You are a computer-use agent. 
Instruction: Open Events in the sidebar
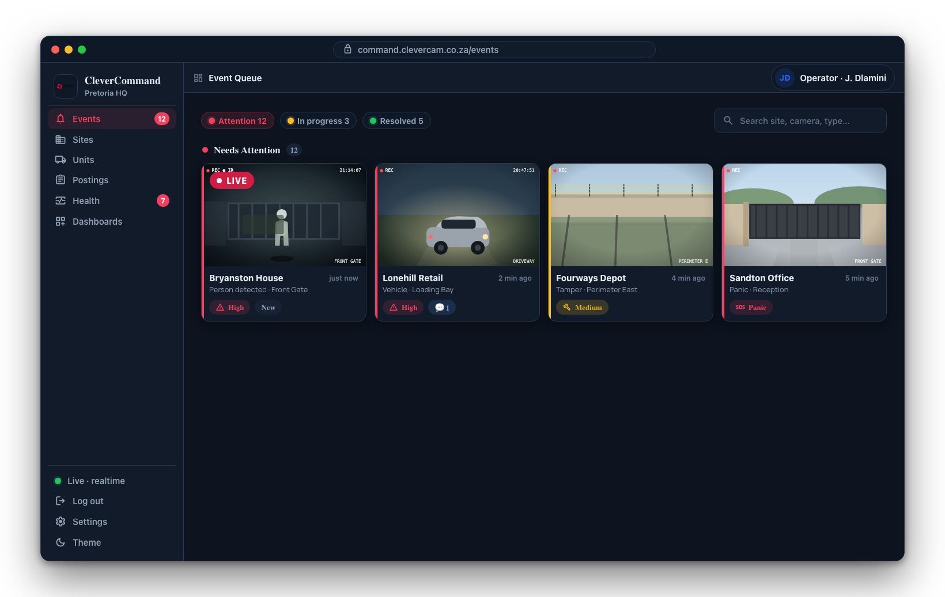pos(112,119)
